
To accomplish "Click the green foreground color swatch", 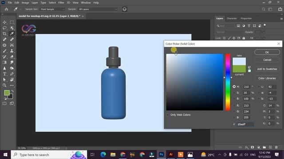I will (x=7, y=93).
